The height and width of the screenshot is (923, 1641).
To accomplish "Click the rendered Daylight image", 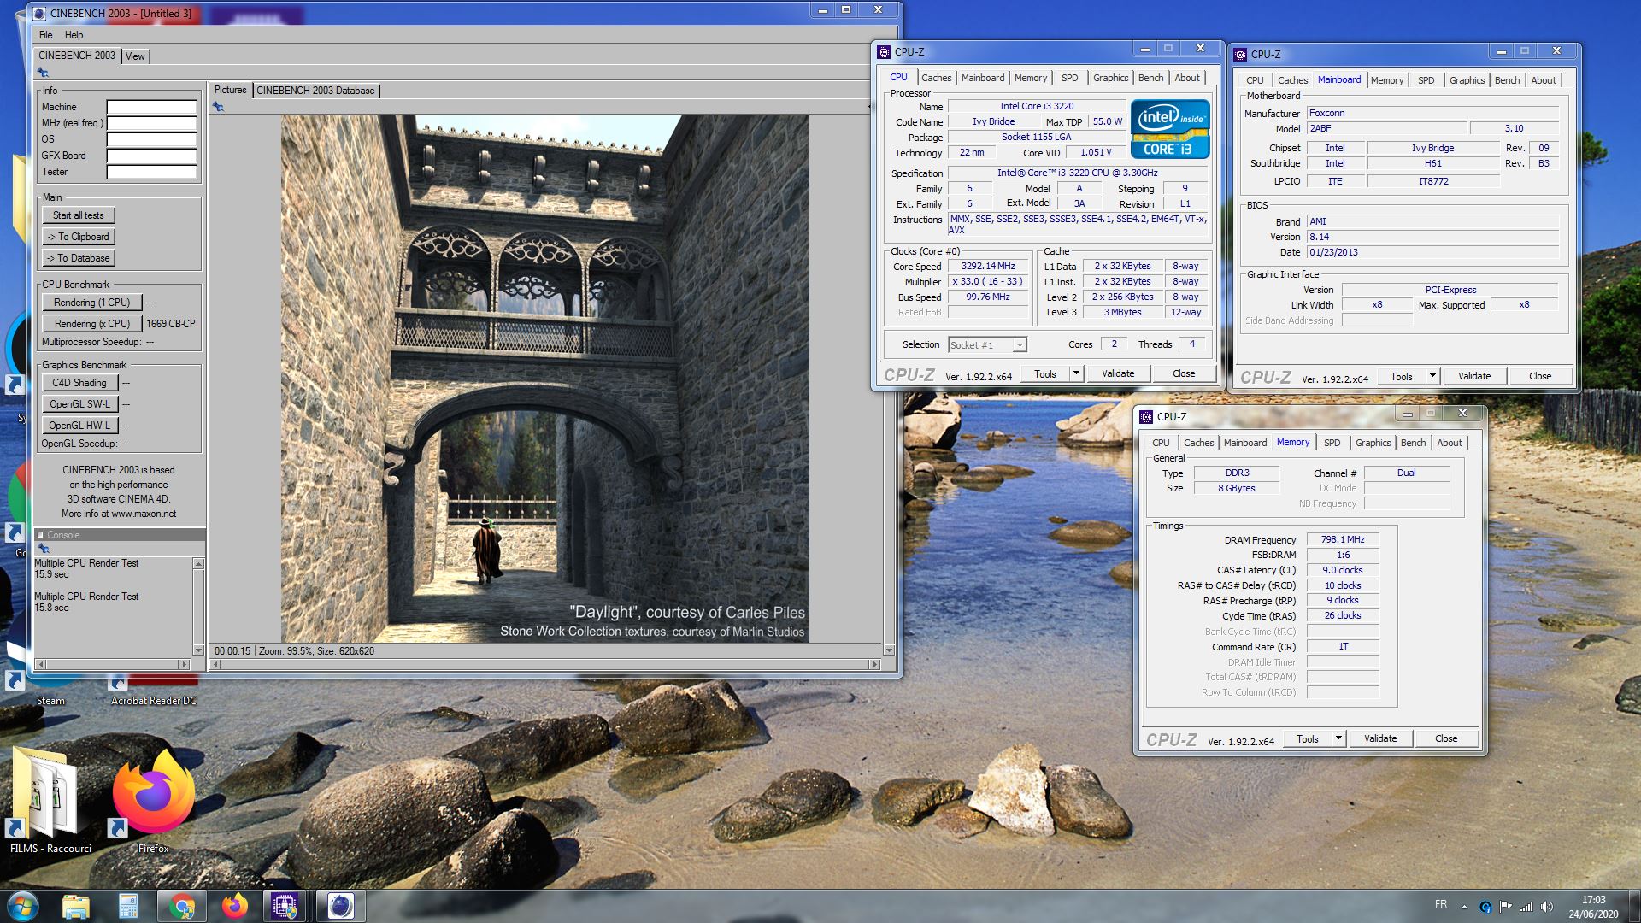I will (x=545, y=379).
